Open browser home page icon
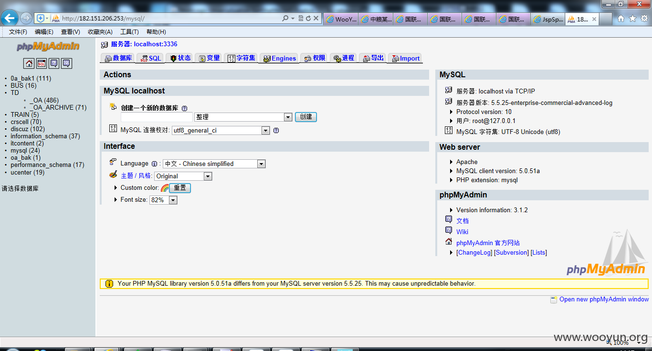The height and width of the screenshot is (351, 652). [621, 19]
